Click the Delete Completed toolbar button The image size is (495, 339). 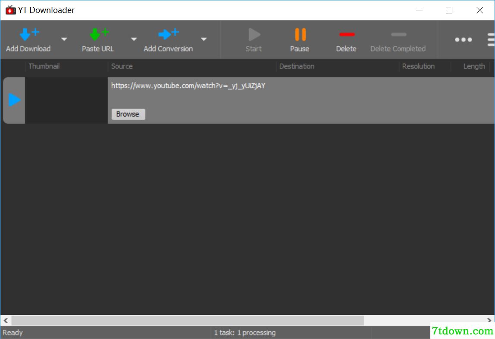[398, 40]
